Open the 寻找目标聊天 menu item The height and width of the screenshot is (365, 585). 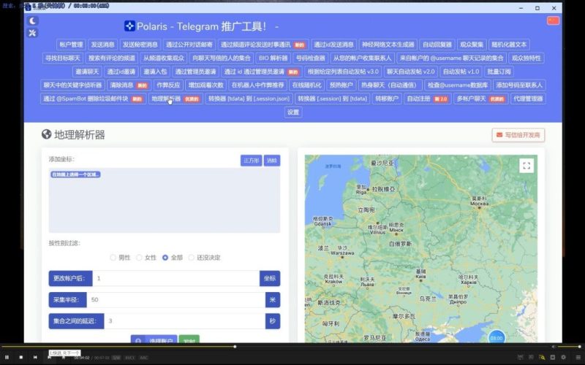(63, 58)
